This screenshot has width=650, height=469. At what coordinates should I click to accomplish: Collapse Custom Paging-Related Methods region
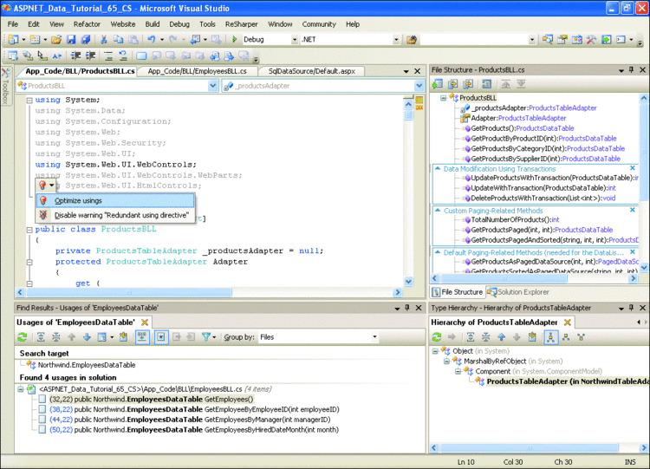coord(438,211)
